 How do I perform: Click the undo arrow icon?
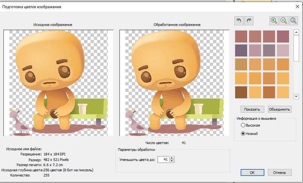pos(239,21)
